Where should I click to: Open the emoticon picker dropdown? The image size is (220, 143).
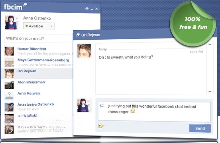tap(101, 126)
